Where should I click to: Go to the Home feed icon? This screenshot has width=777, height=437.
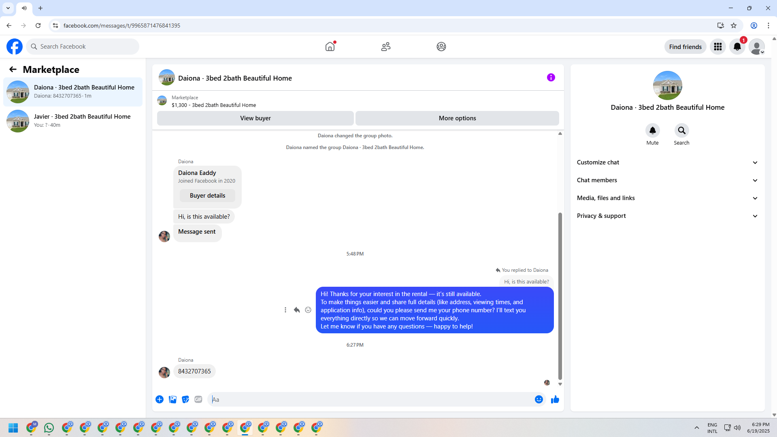pos(330,47)
